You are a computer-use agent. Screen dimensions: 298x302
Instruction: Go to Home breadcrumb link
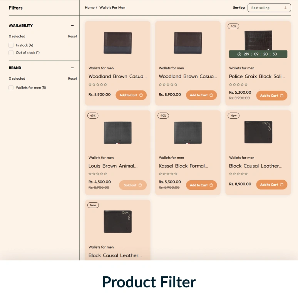pyautogui.click(x=90, y=8)
